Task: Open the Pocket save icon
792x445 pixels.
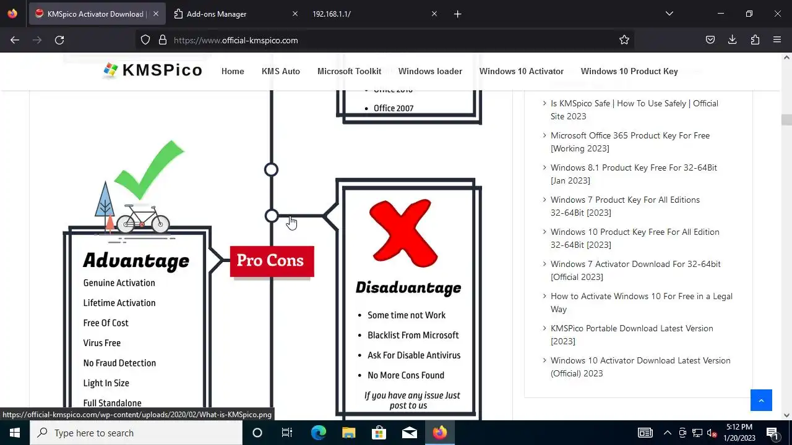Action: (710, 40)
